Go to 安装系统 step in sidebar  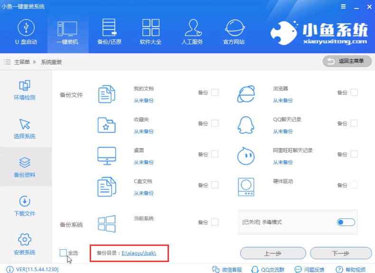click(25, 245)
